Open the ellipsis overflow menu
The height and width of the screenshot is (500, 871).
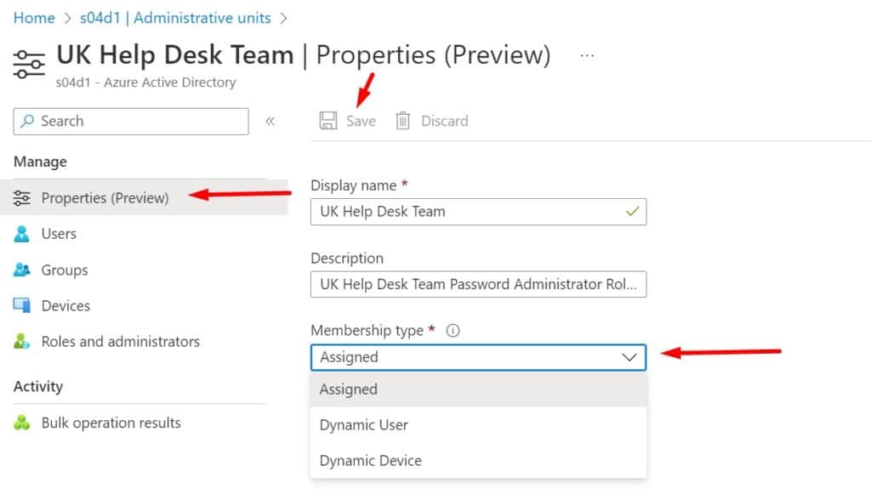pyautogui.click(x=586, y=54)
